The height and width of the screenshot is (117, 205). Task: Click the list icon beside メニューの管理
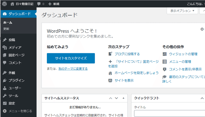point(165,61)
